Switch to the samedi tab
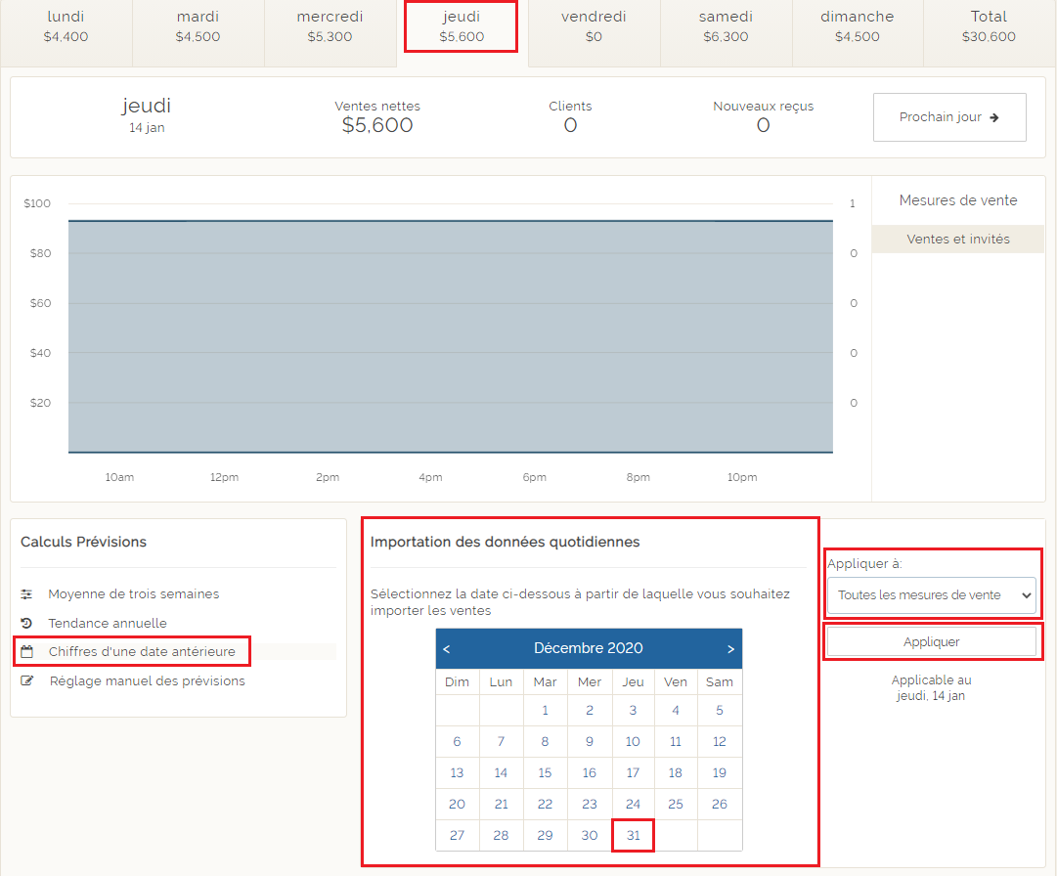 coord(726,26)
